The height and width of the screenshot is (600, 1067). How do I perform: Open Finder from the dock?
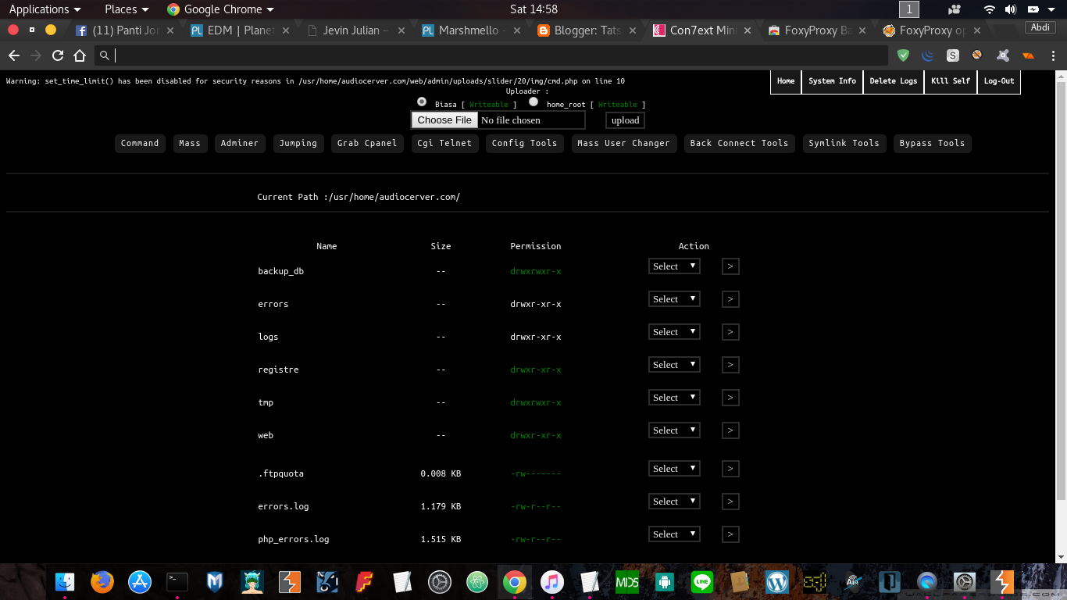(65, 582)
